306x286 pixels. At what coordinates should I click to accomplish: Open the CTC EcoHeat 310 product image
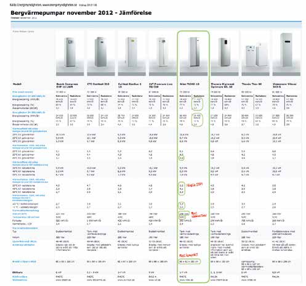tap(101, 54)
